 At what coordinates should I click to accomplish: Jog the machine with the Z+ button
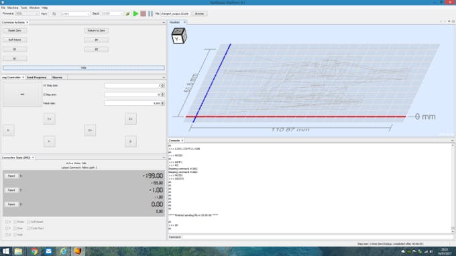point(131,119)
